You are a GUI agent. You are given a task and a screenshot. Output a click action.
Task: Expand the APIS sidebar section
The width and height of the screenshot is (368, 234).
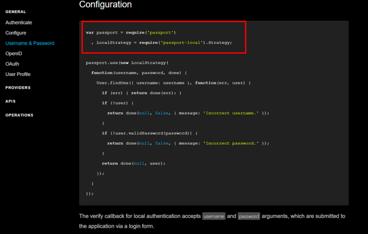(x=10, y=101)
